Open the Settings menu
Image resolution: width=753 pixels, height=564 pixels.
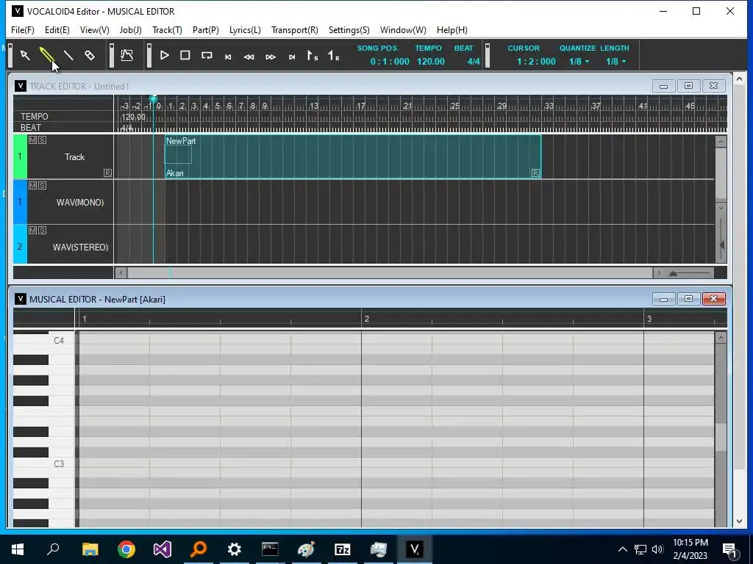tap(349, 29)
